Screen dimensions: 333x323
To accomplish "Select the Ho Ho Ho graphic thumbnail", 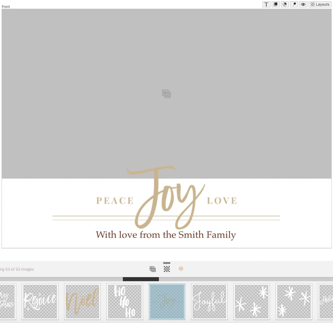I will click(x=125, y=301).
